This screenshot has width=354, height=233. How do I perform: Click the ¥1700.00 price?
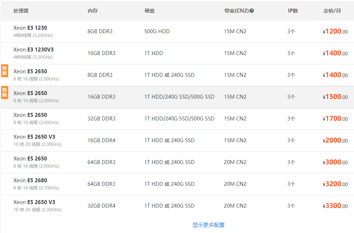point(335,119)
